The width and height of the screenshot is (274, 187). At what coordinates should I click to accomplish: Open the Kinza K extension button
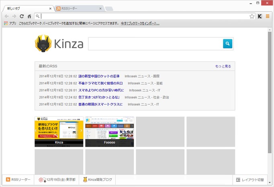click(260, 16)
